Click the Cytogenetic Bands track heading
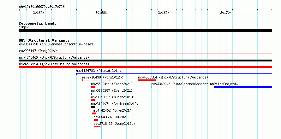 pos(38,23)
